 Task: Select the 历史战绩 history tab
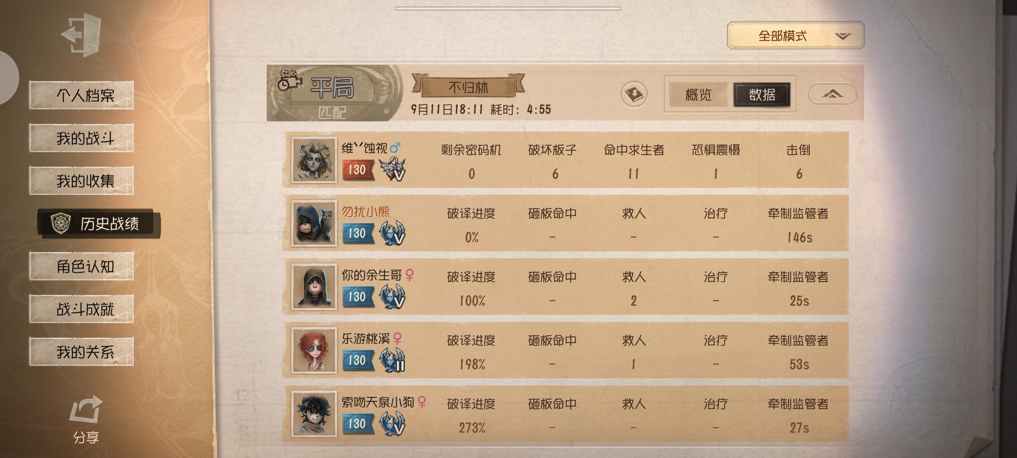pos(99,223)
